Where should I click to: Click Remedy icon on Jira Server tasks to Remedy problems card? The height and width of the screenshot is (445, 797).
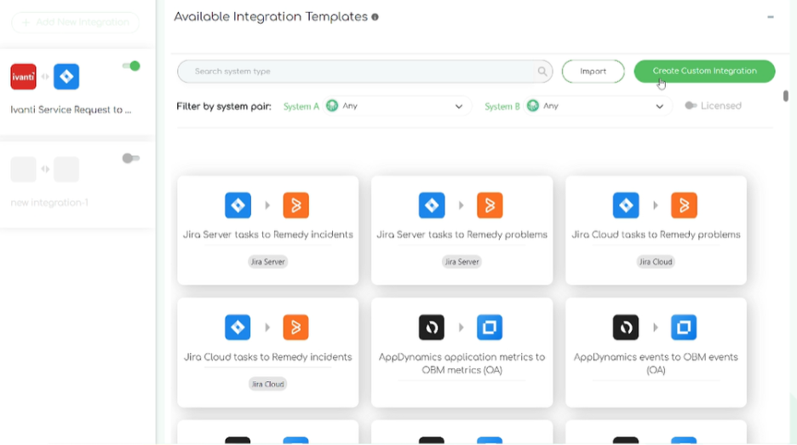pyautogui.click(x=490, y=205)
